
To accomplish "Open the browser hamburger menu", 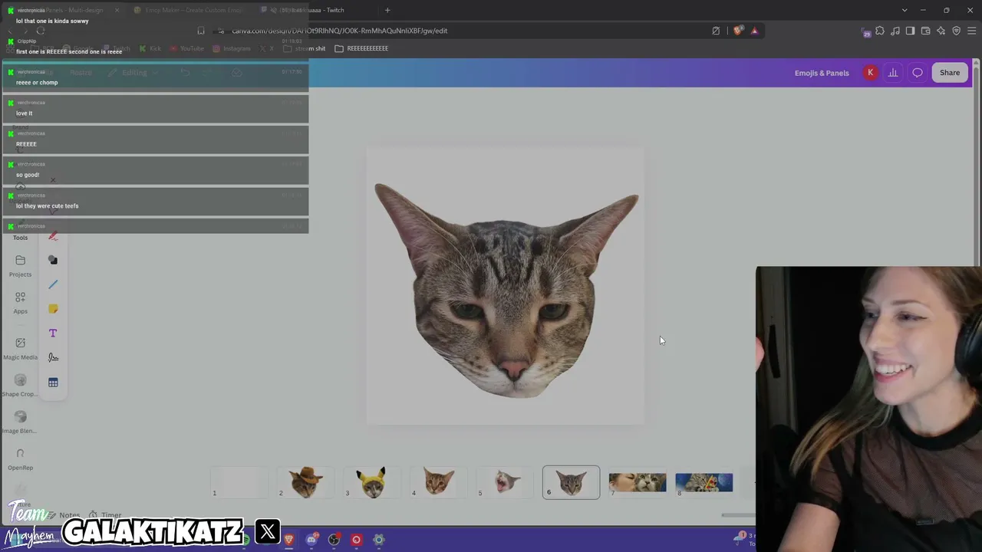I will [x=972, y=31].
